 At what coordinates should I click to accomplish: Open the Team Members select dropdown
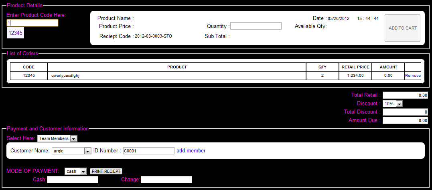tap(57, 138)
